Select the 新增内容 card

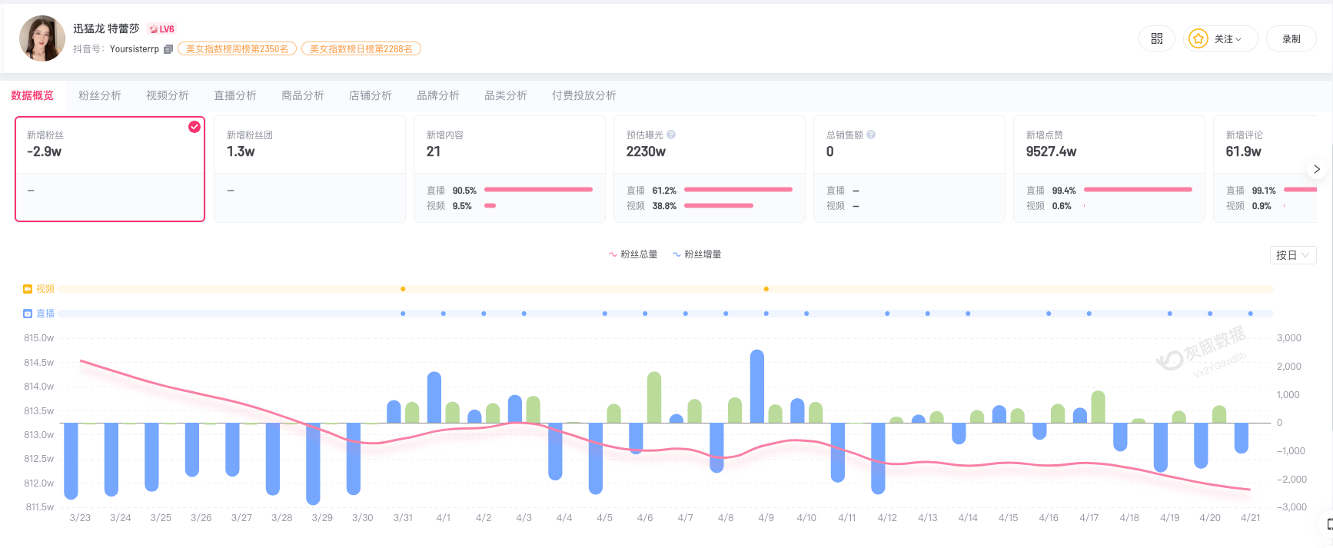pos(510,169)
